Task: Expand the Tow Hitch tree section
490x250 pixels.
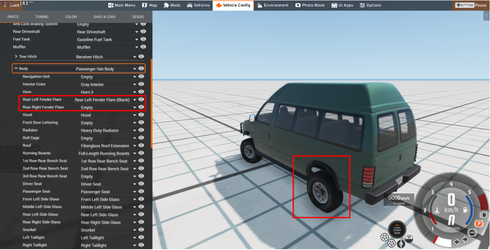Action: coord(16,56)
